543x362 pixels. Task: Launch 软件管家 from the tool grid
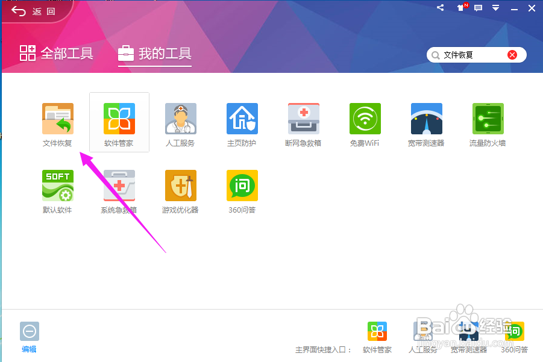tap(119, 119)
